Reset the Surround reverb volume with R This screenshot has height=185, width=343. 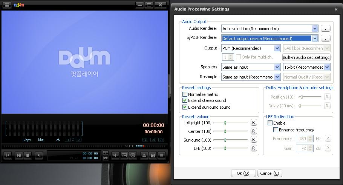(254, 139)
